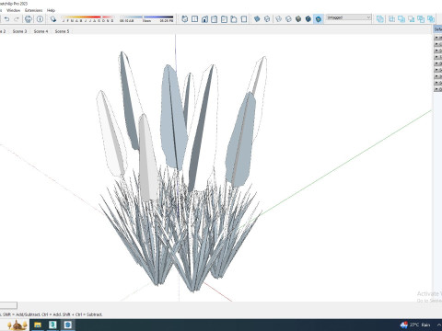This screenshot has width=442, height=331.
Task: Open the weather widget showing Rain
Action: pos(415,325)
